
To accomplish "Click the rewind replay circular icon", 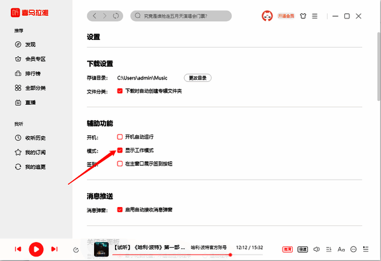I will [x=76, y=250].
